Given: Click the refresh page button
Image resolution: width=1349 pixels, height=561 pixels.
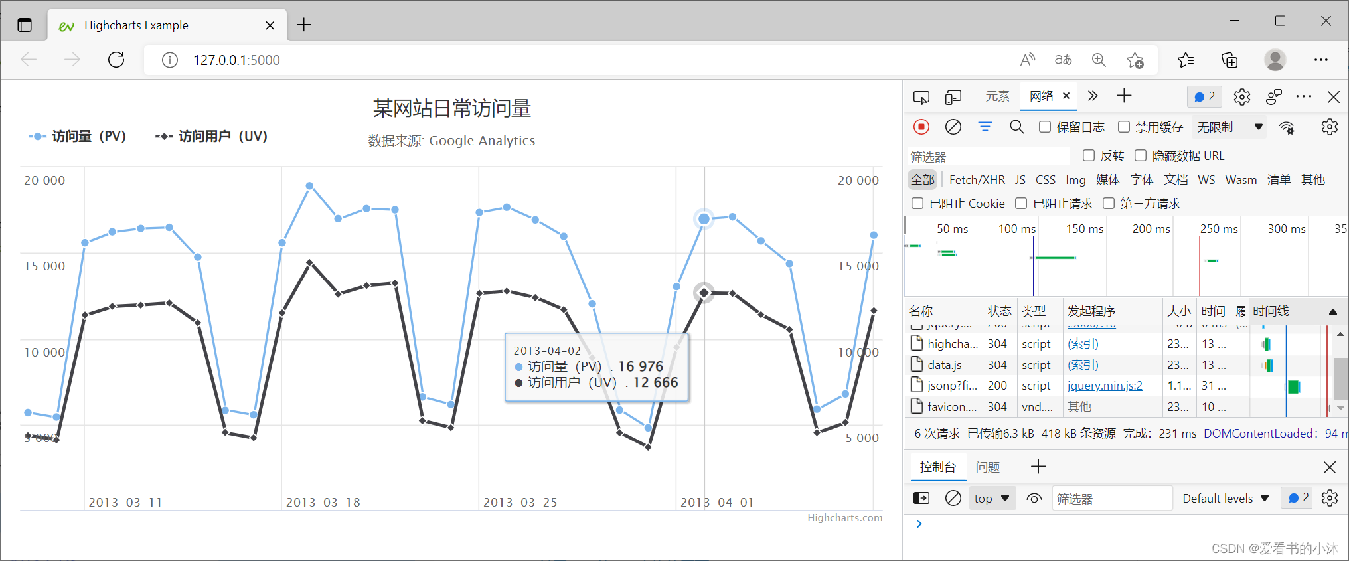Looking at the screenshot, I should click(x=116, y=60).
